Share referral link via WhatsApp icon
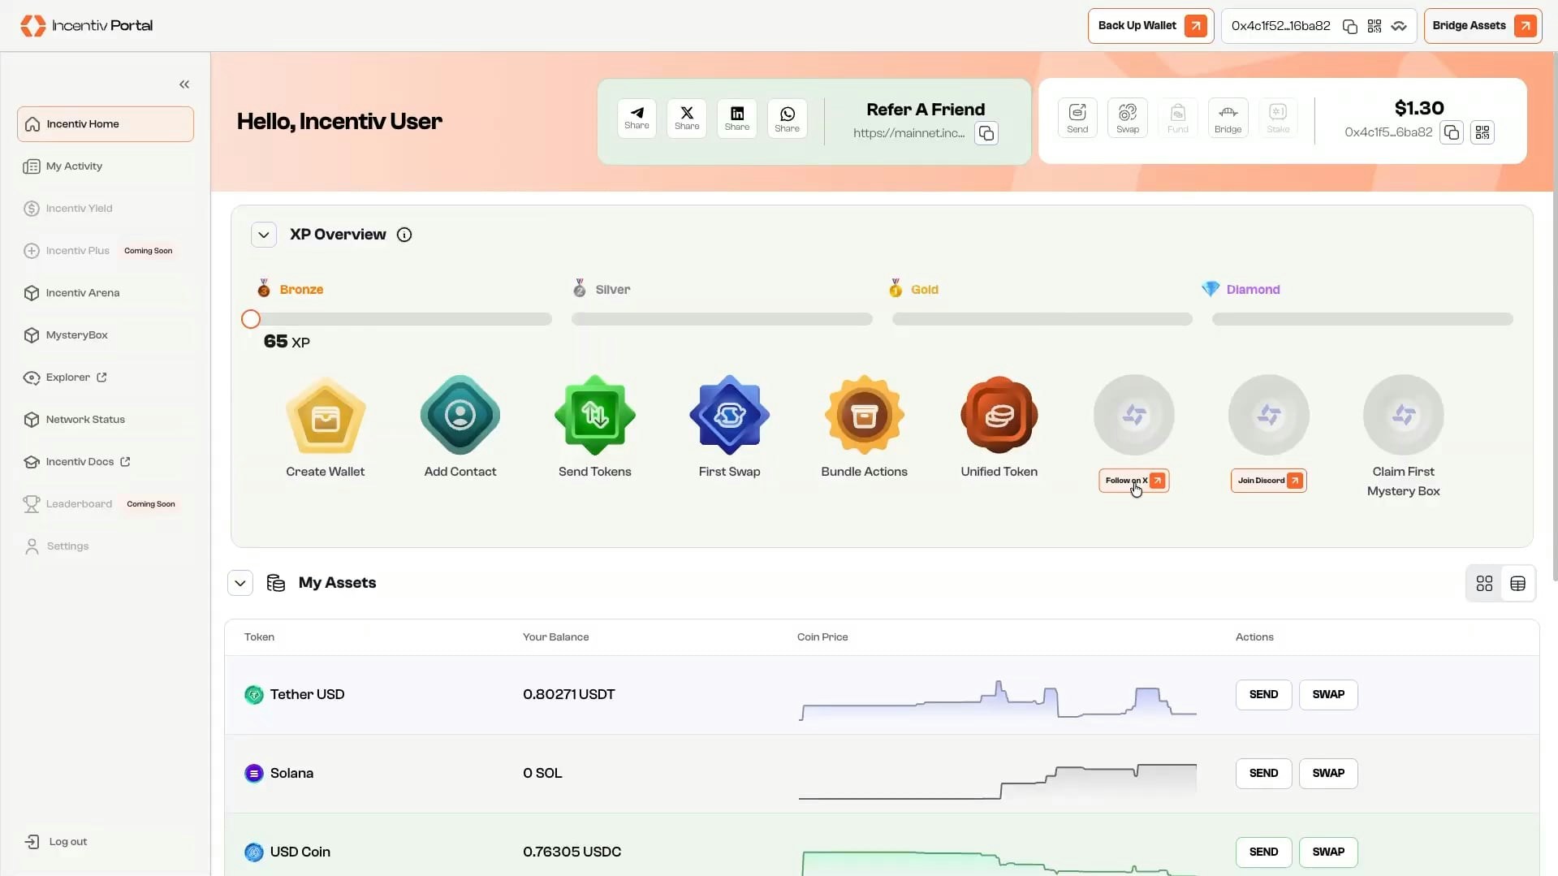Image resolution: width=1558 pixels, height=876 pixels. click(x=786, y=119)
